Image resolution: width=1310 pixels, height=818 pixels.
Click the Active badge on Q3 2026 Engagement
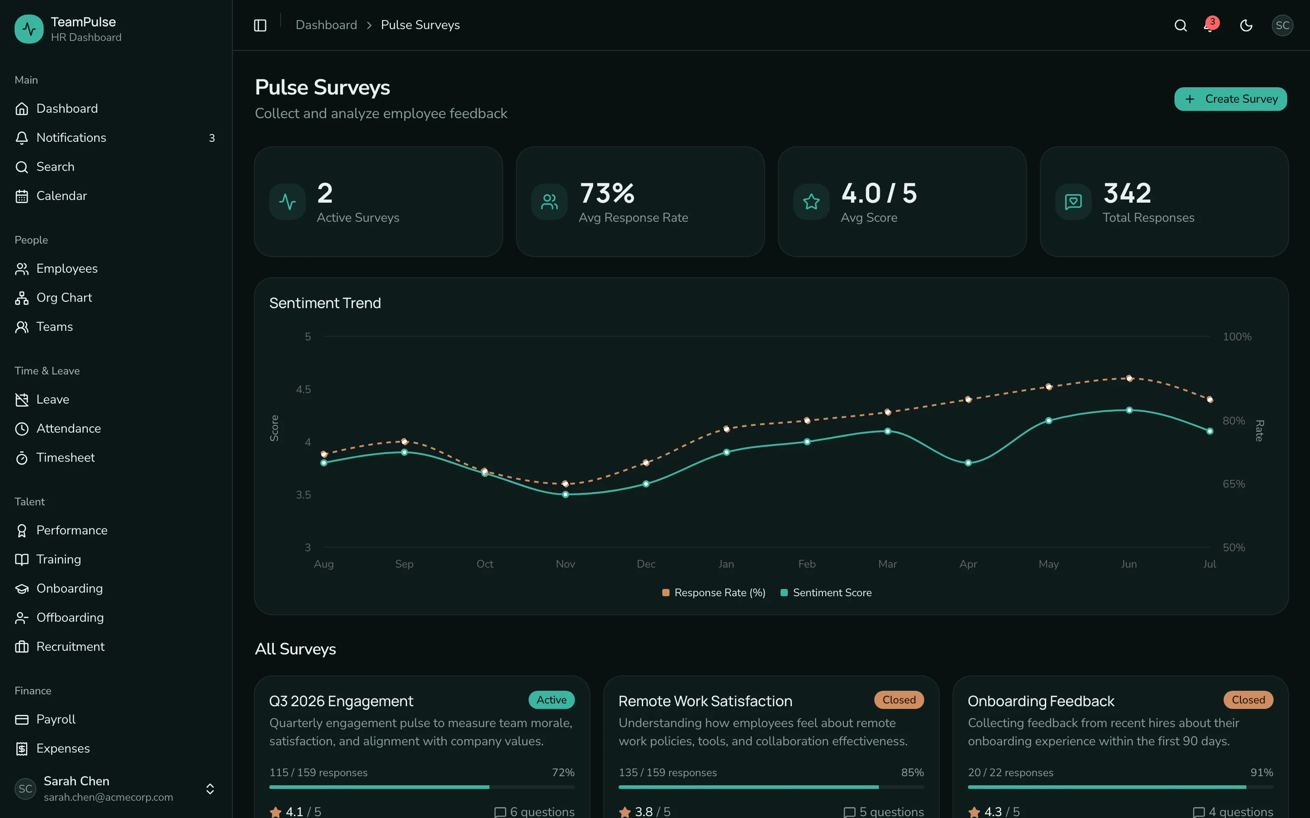(x=551, y=700)
